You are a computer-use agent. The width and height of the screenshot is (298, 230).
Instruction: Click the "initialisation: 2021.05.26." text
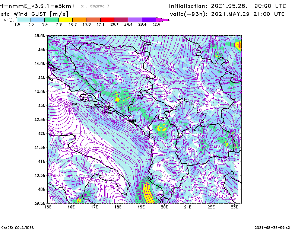208,6
